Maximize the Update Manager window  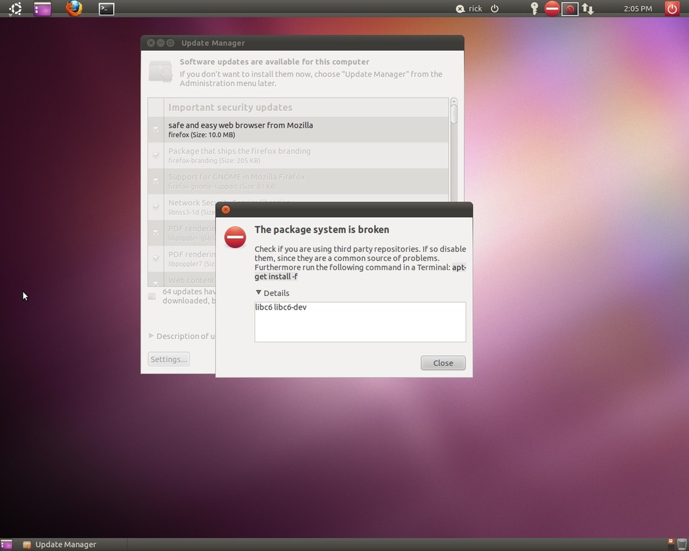pos(170,42)
